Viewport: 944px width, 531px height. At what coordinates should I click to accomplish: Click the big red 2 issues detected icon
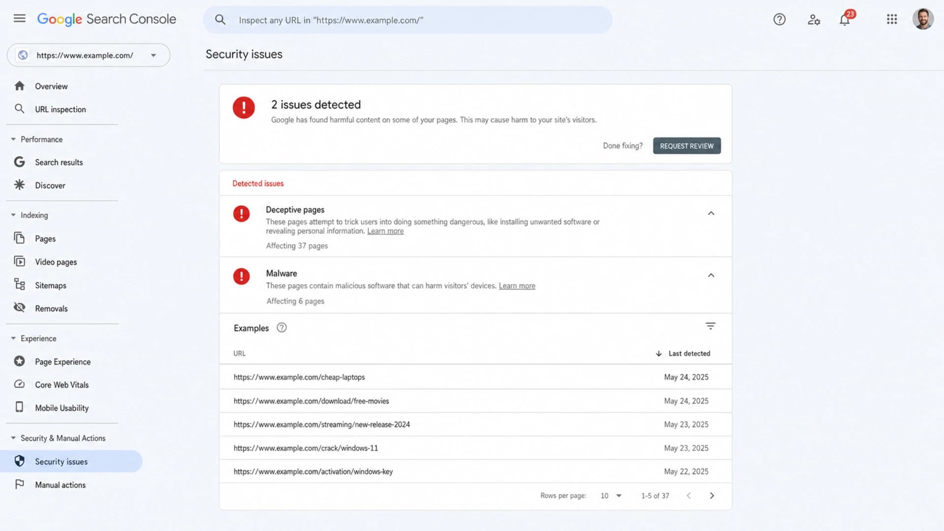tap(244, 107)
